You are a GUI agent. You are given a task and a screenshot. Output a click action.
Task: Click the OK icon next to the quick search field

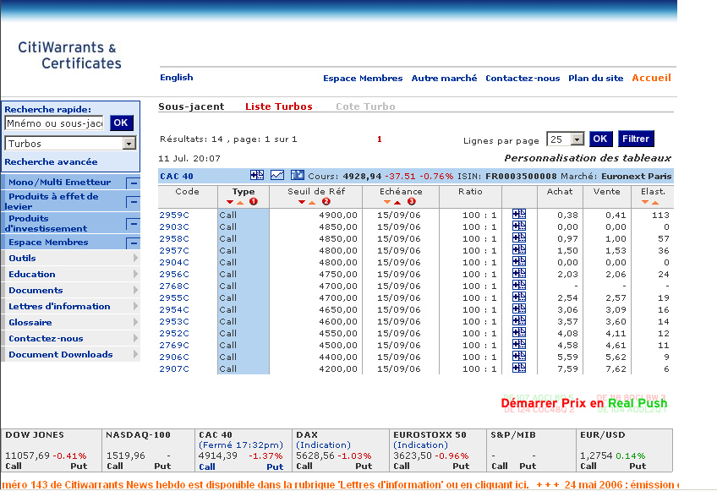[120, 123]
